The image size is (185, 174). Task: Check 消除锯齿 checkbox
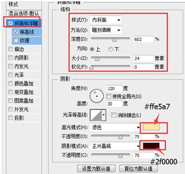tap(113, 115)
